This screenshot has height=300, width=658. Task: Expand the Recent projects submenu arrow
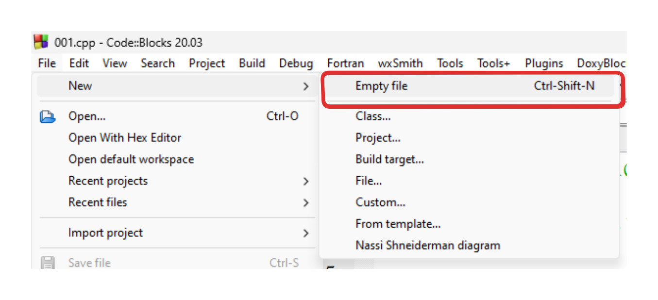point(306,181)
